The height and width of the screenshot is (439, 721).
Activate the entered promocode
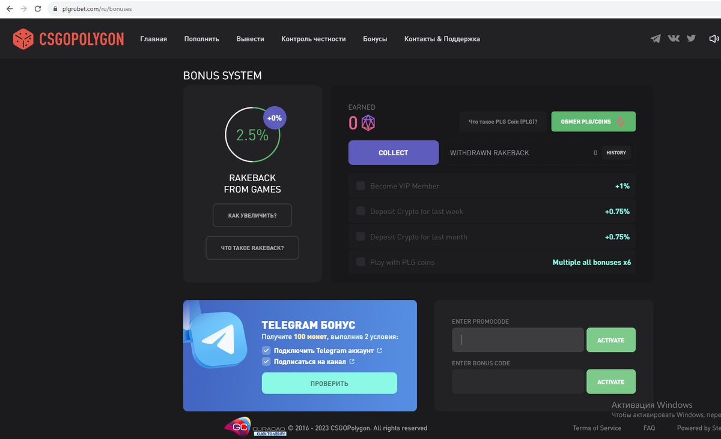[611, 340]
